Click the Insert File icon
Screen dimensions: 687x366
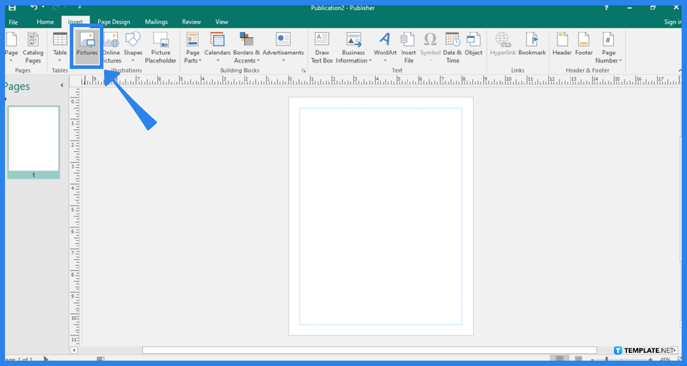pyautogui.click(x=408, y=46)
